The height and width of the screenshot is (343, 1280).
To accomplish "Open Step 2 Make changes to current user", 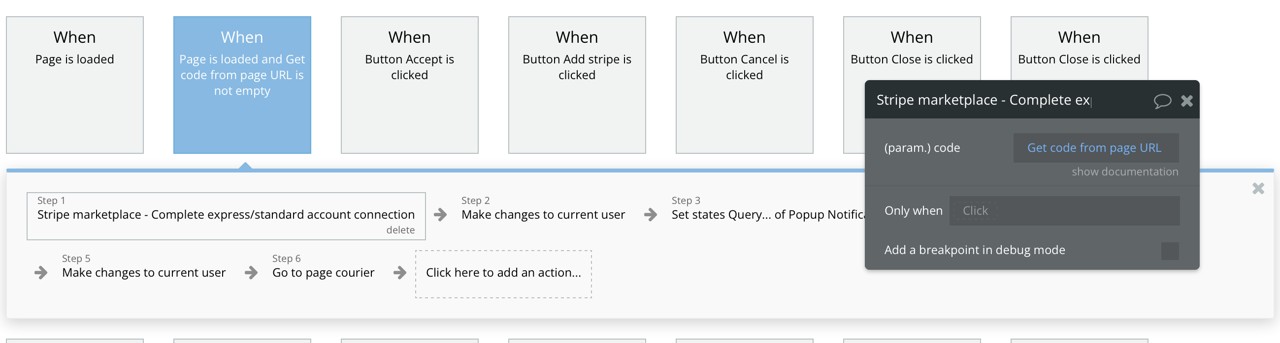I will [543, 215].
